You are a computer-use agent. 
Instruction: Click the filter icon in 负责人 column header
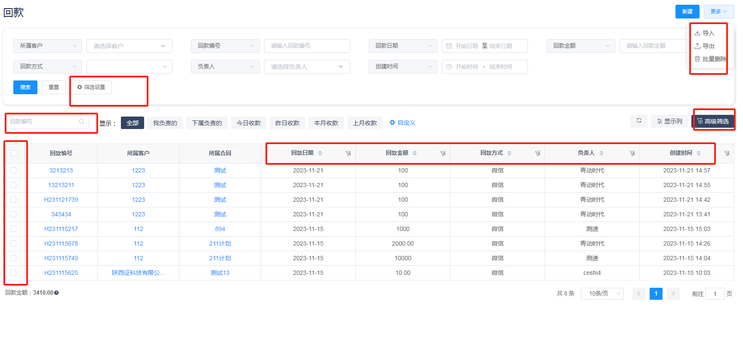tap(632, 154)
